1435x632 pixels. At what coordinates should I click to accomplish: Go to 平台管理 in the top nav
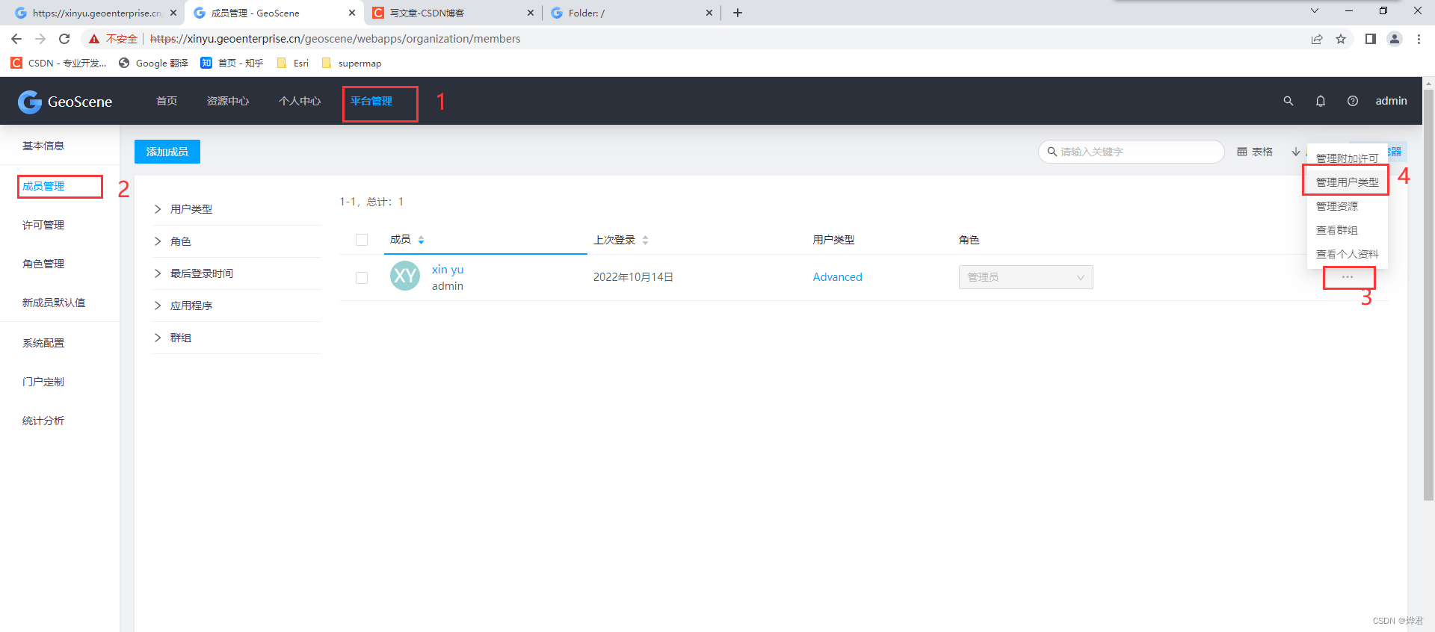[x=371, y=101]
